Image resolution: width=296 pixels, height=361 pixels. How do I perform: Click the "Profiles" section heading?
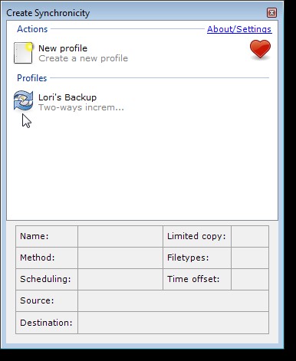point(32,78)
